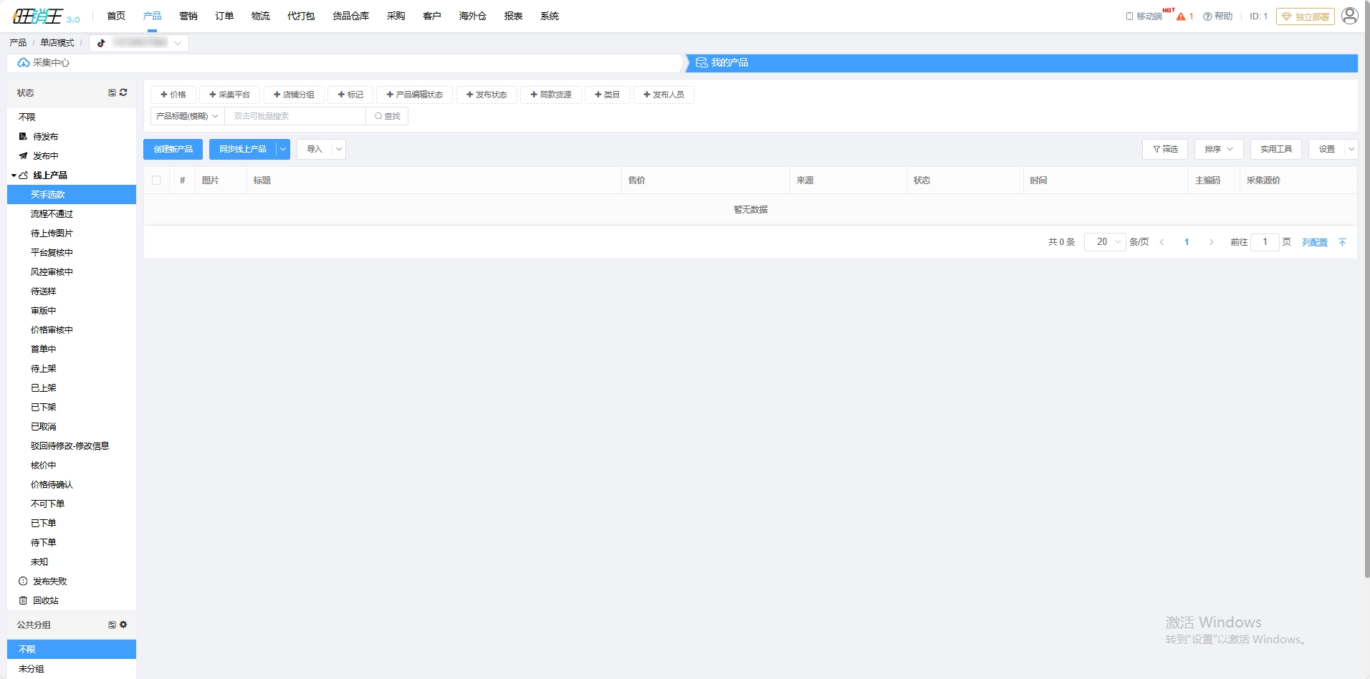Click the 创建新产品 button
1370x679 pixels.
coord(173,149)
